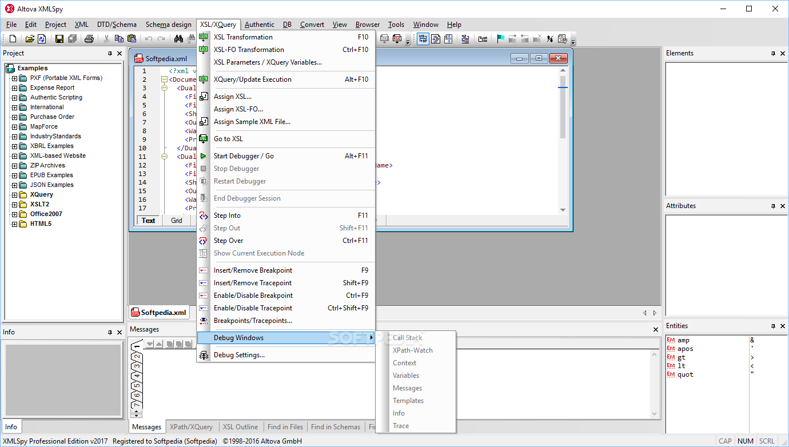Save the file with the floppy icon
This screenshot has width=789, height=447.
pyautogui.click(x=59, y=39)
